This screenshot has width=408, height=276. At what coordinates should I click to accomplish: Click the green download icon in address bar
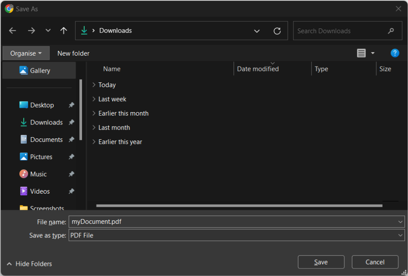(84, 30)
